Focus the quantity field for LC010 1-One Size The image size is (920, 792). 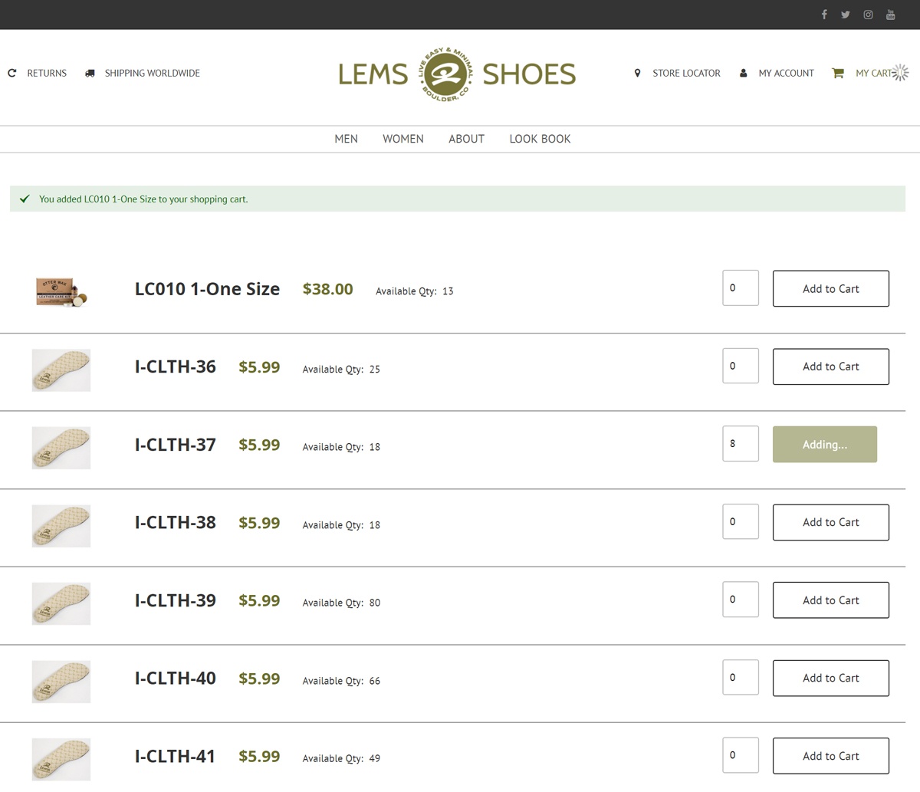click(741, 288)
